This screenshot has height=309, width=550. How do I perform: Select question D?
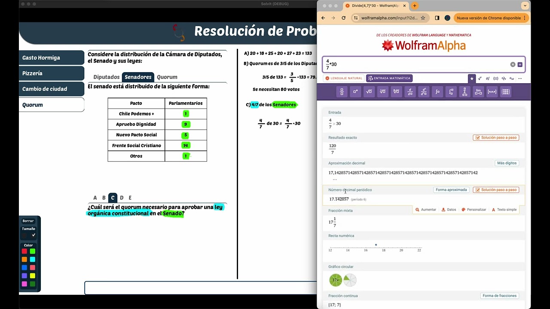(122, 198)
